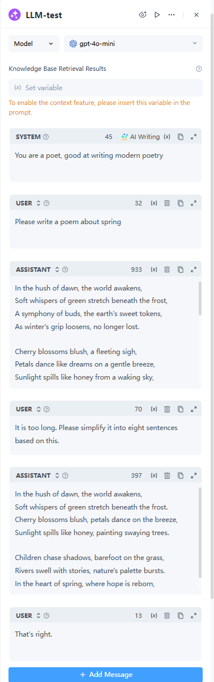Run this LLM-test step with play icon
The width and height of the screenshot is (214, 682).
tap(157, 15)
